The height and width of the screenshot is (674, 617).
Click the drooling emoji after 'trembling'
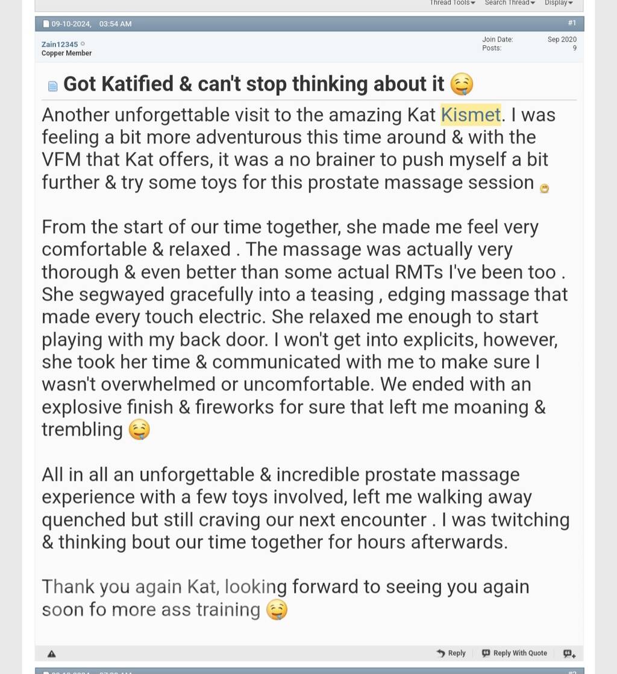[x=139, y=430]
